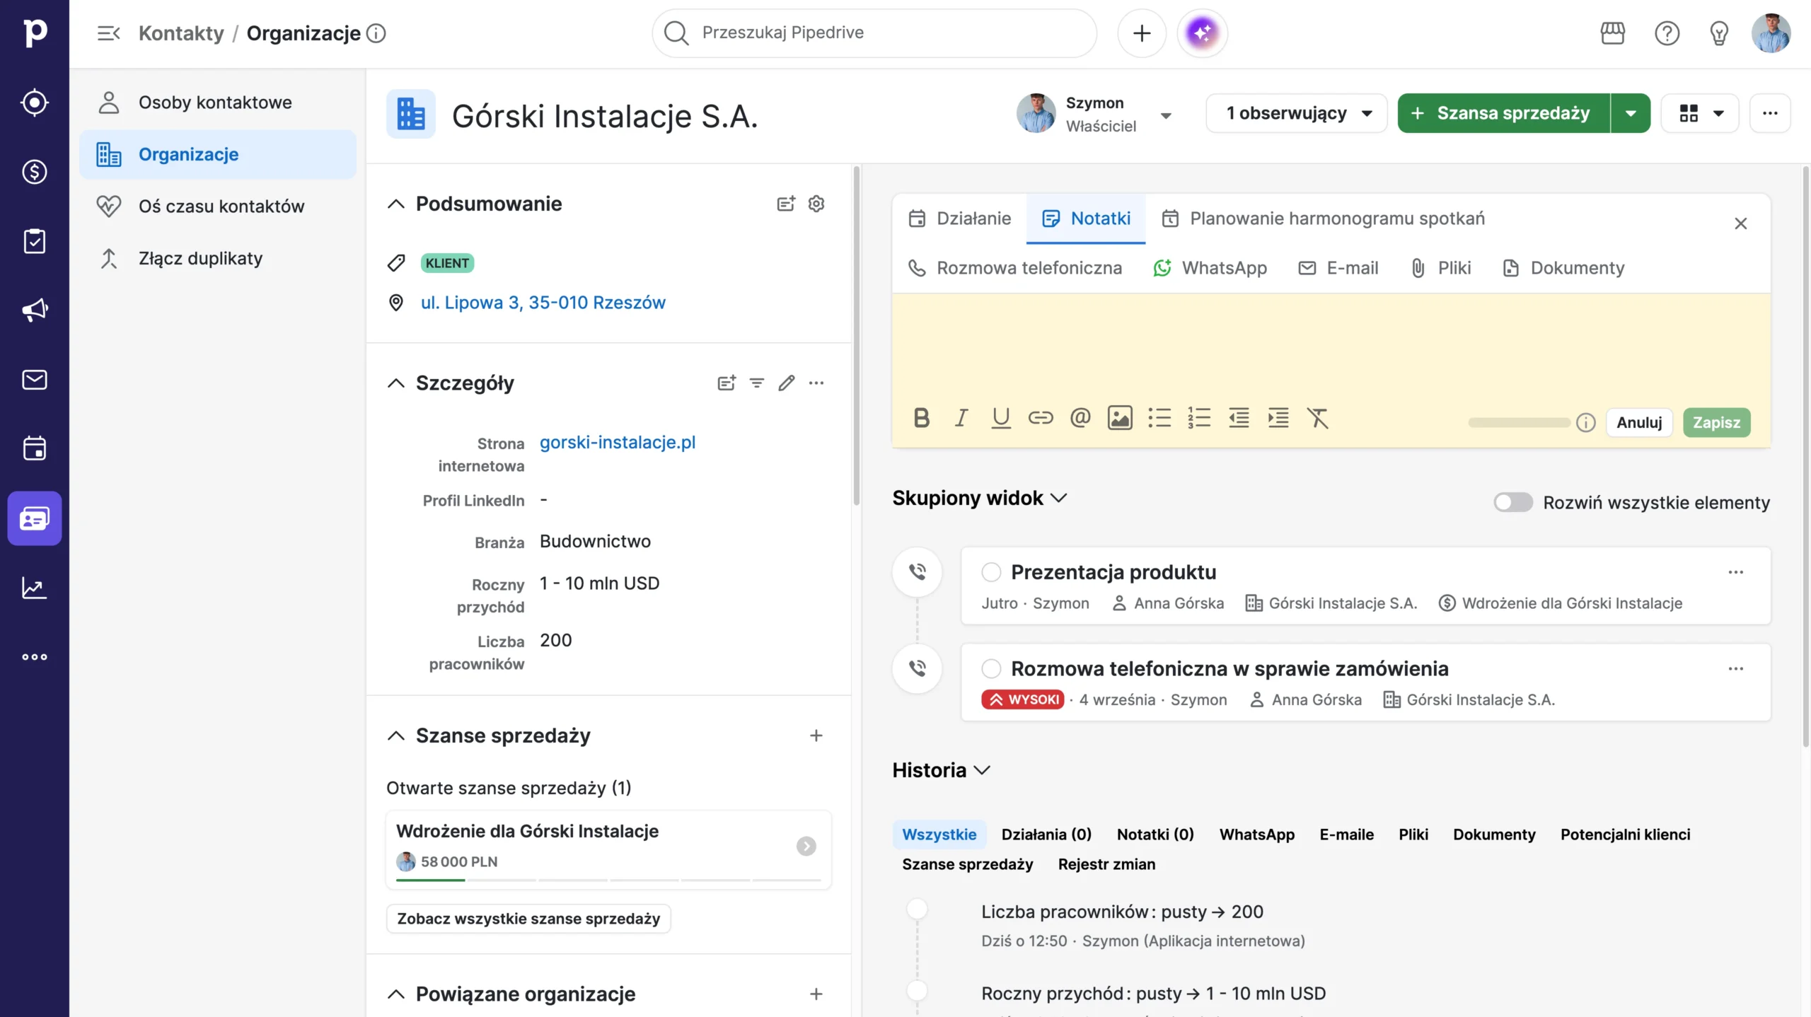Clear formatting in the note editor
The image size is (1811, 1017).
(x=1317, y=418)
